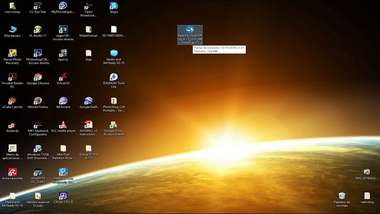Open Google Earth shortcut

pos(88,101)
